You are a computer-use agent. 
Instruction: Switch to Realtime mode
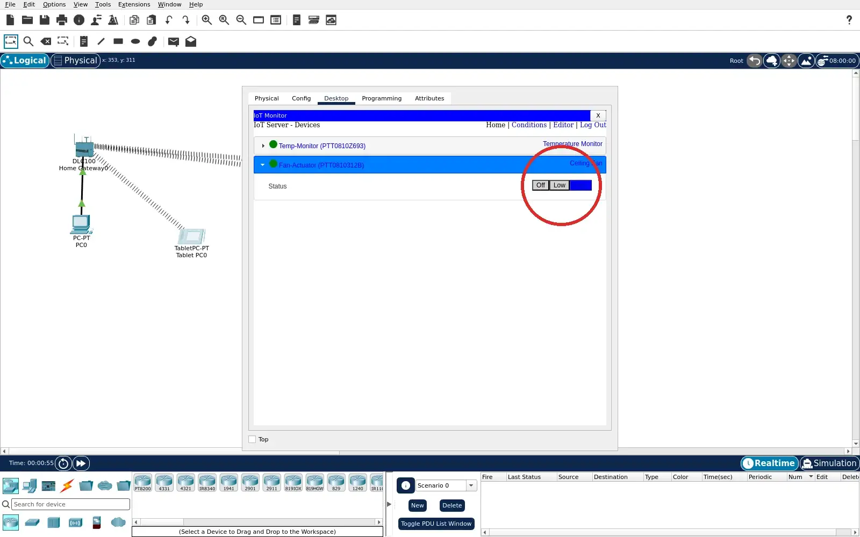click(x=769, y=463)
